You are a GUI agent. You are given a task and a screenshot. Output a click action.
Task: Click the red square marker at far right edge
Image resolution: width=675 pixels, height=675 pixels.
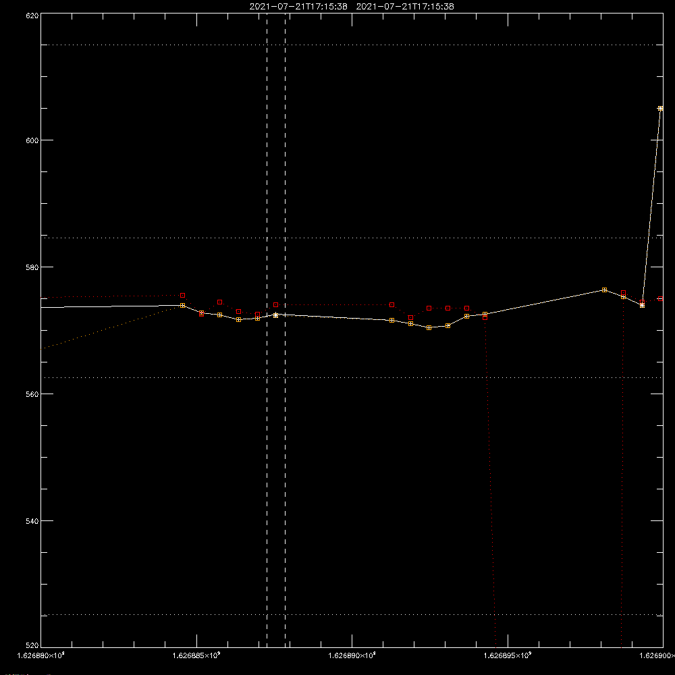[x=660, y=298]
